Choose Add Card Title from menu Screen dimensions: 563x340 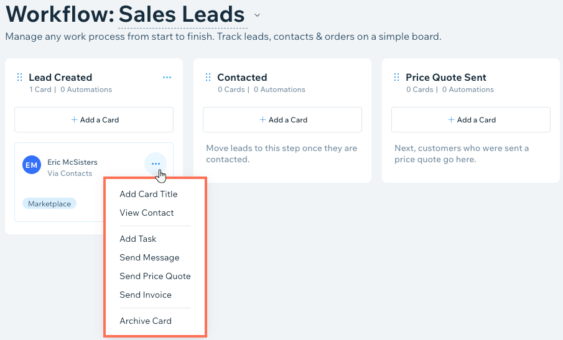pos(149,194)
